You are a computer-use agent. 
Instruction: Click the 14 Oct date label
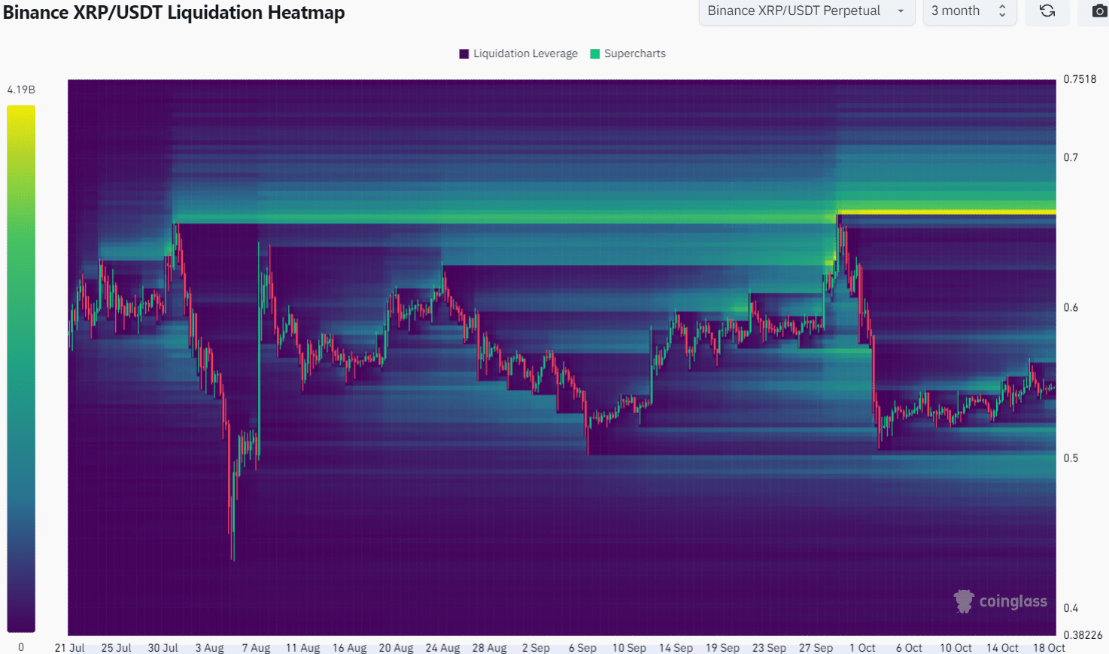point(1002,647)
